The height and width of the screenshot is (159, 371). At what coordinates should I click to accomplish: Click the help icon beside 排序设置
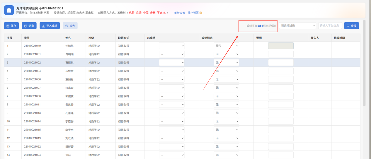coord(201,13)
